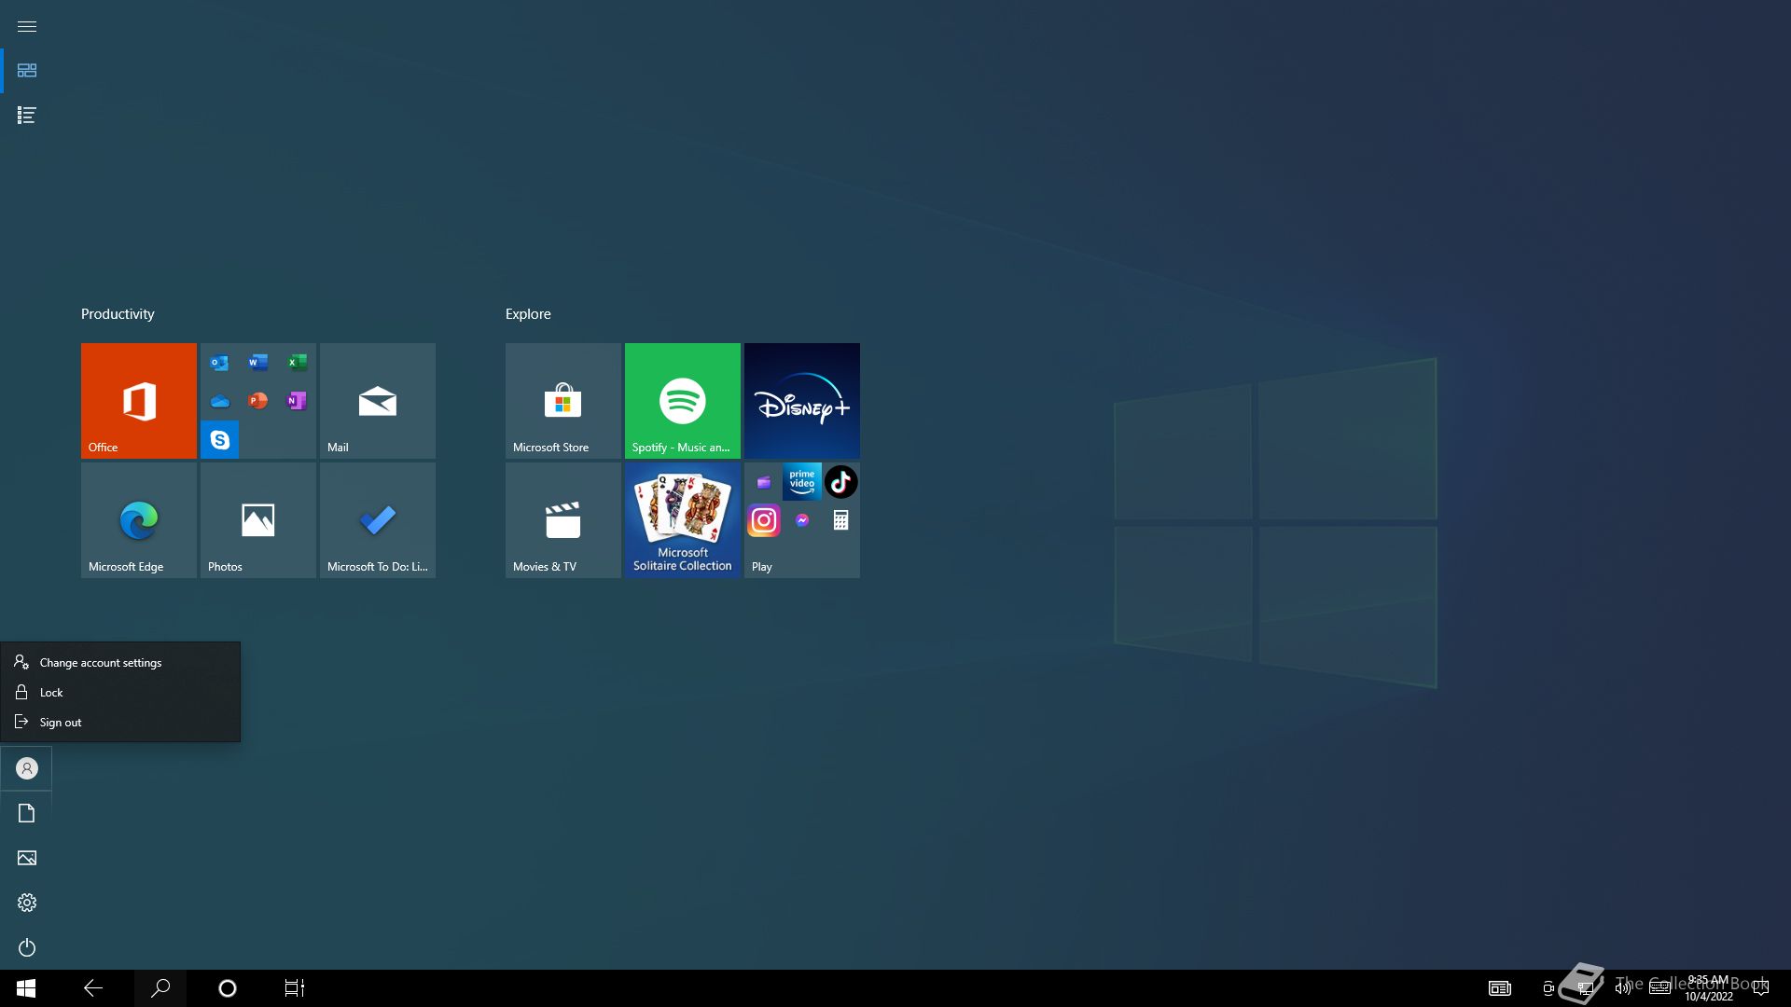Screen dimensions: 1791x1007
Task: Click the user account avatar button
Action: click(27, 768)
